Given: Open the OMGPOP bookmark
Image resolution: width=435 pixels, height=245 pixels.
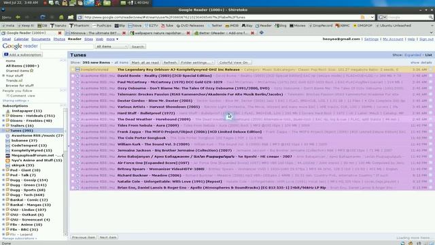Looking at the screenshot, I should [363, 26].
